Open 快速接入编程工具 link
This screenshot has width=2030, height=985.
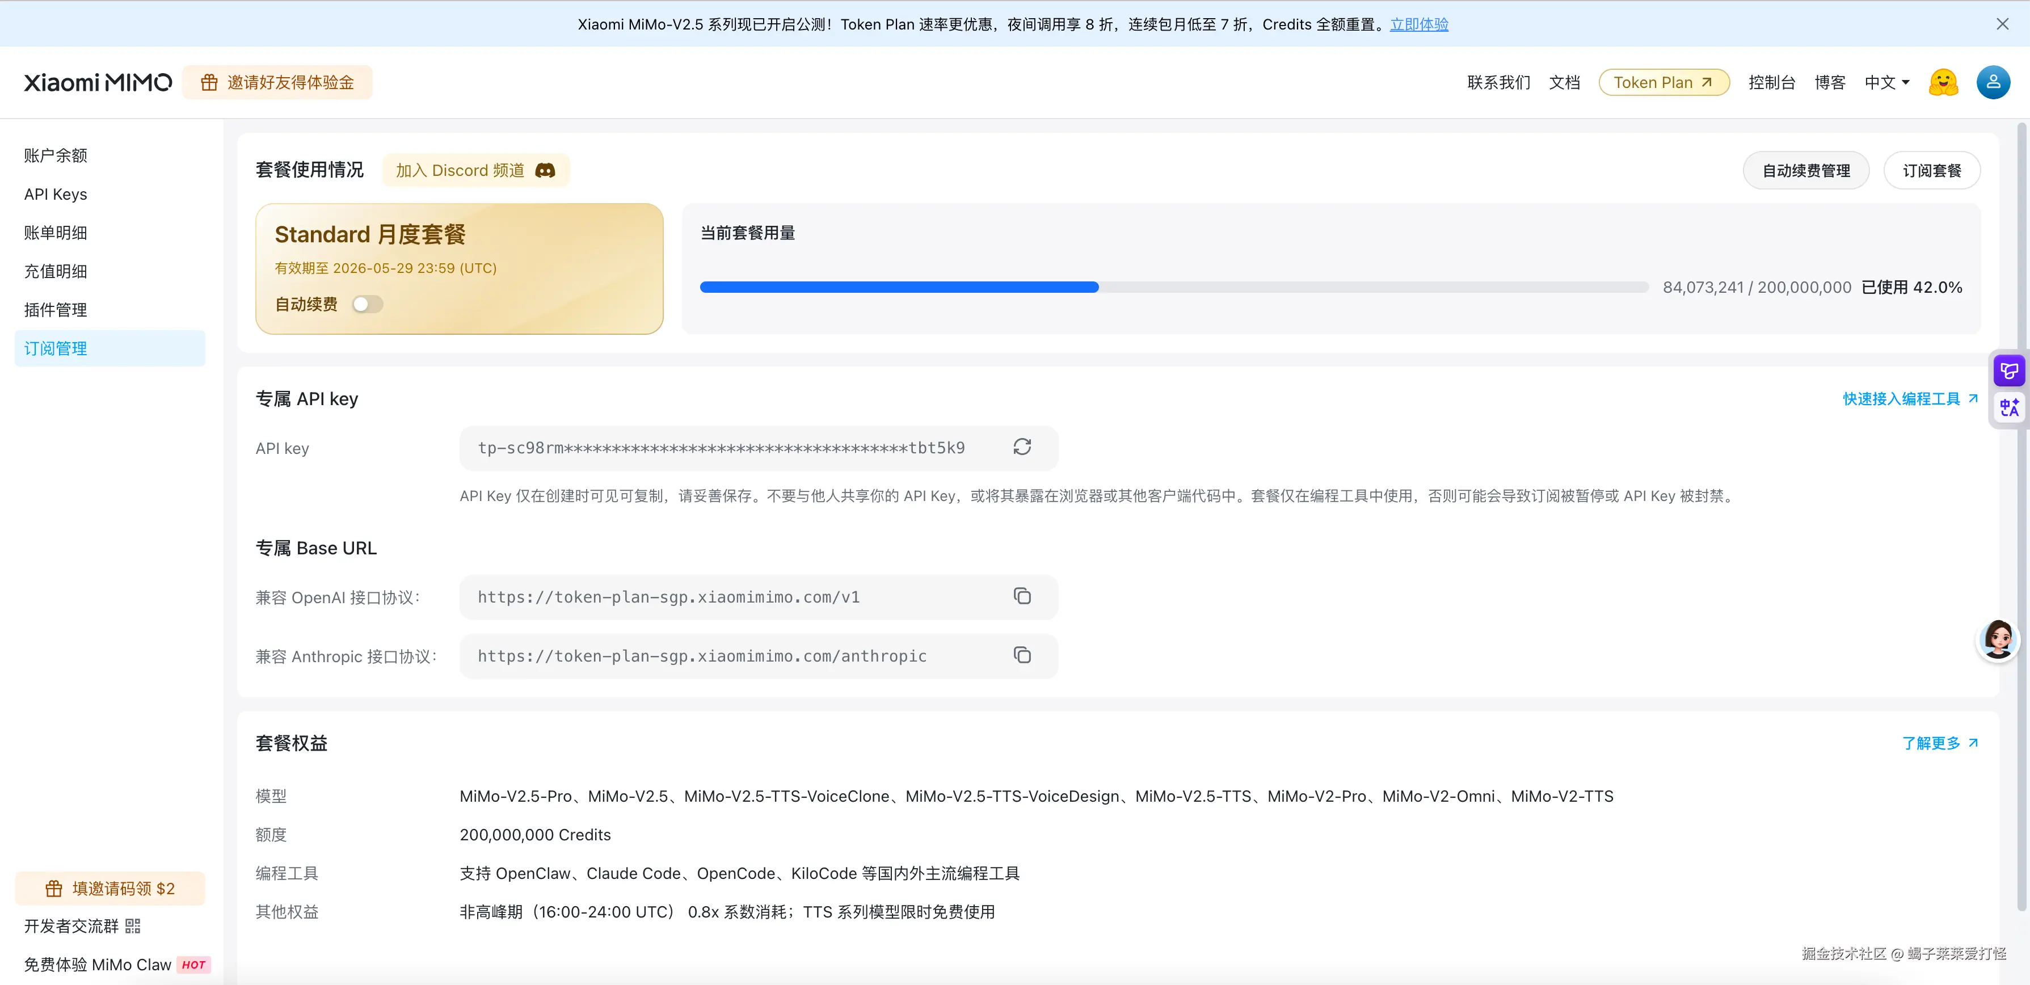click(x=1910, y=399)
